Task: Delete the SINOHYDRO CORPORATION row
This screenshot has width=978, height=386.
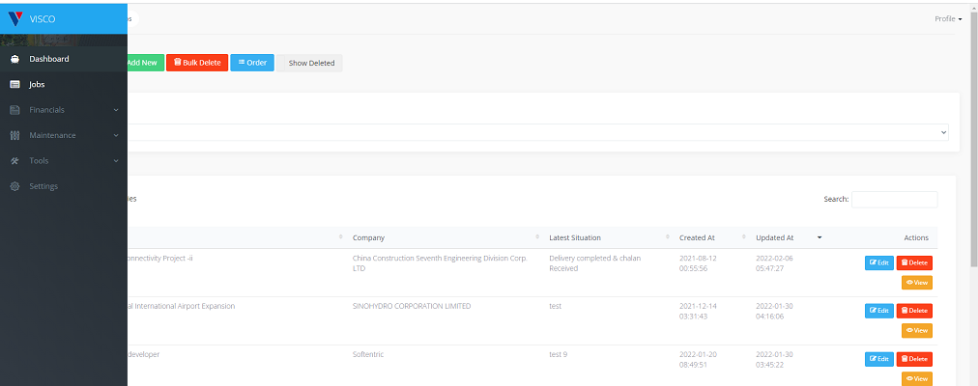Action: coord(914,310)
